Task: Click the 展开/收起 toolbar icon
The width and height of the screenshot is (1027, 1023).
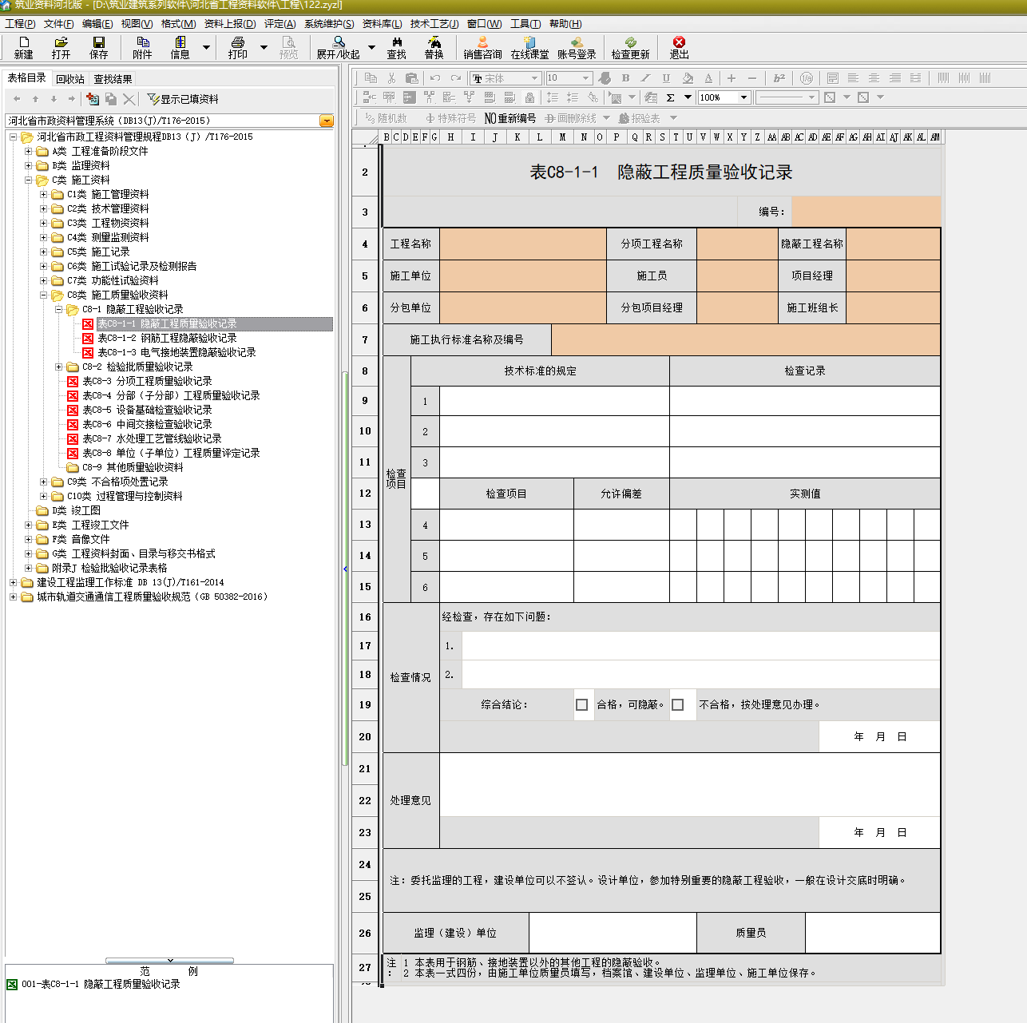Action: pos(339,48)
